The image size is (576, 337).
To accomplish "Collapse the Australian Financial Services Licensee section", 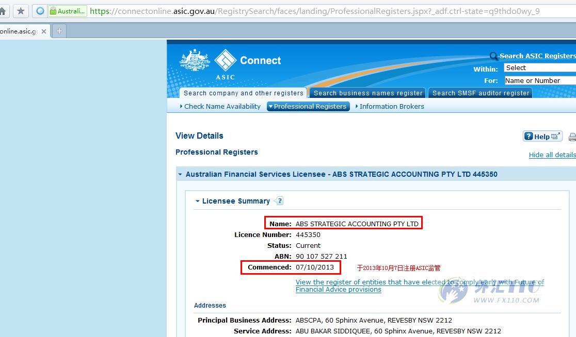I will click(x=180, y=175).
